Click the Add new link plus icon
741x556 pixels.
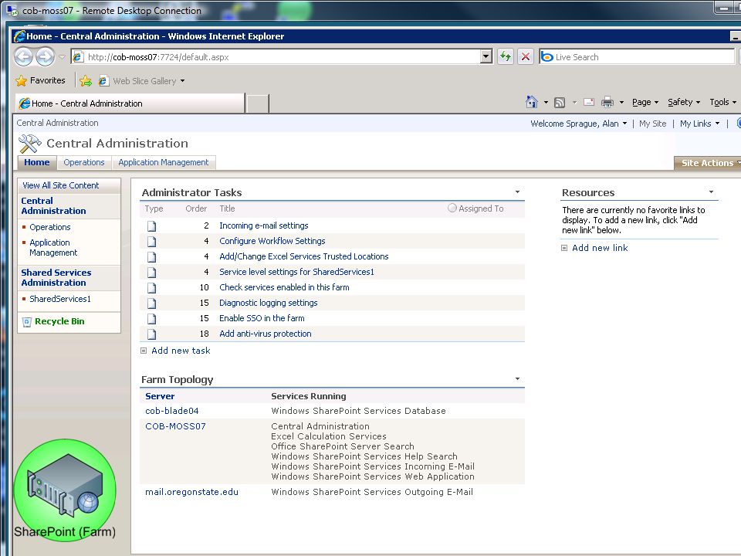point(563,248)
